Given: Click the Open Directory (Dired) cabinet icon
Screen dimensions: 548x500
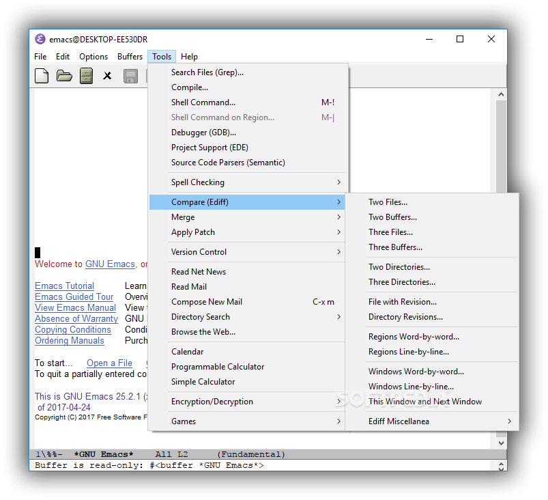Looking at the screenshot, I should pyautogui.click(x=86, y=76).
